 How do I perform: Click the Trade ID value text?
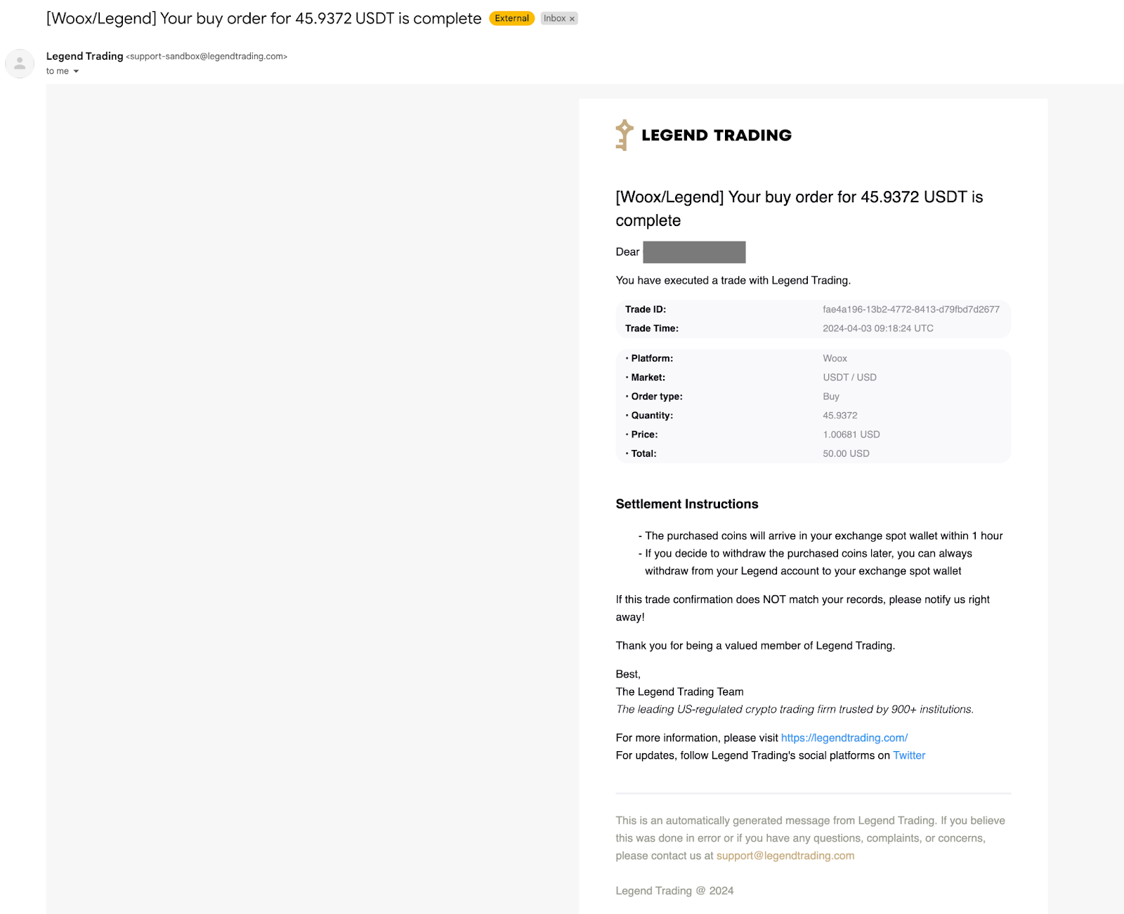910,310
